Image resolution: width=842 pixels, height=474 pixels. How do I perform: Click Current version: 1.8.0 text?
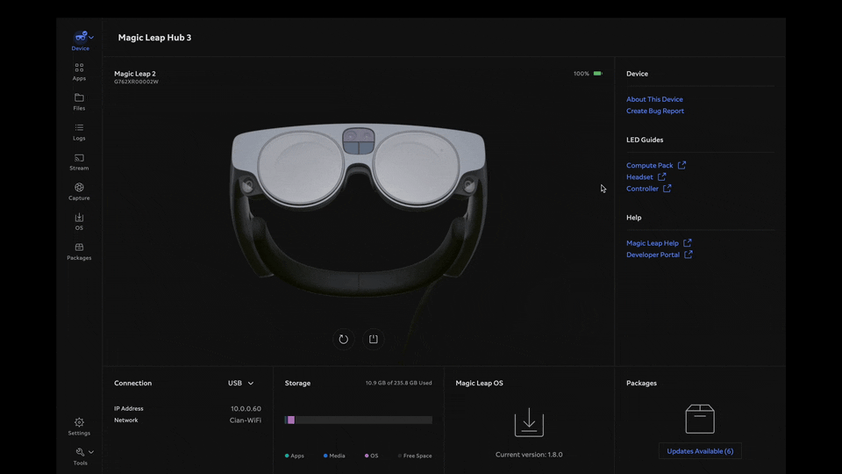click(x=529, y=455)
